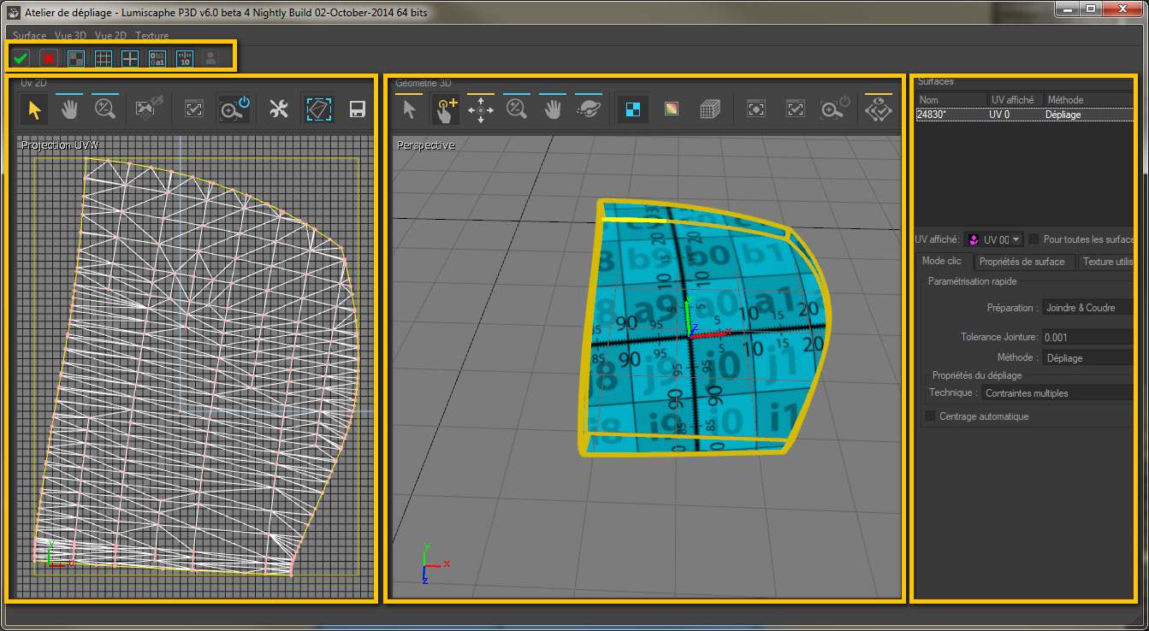Click the green checkmark validate icon
Screen dimensions: 1149x631
tap(21, 58)
